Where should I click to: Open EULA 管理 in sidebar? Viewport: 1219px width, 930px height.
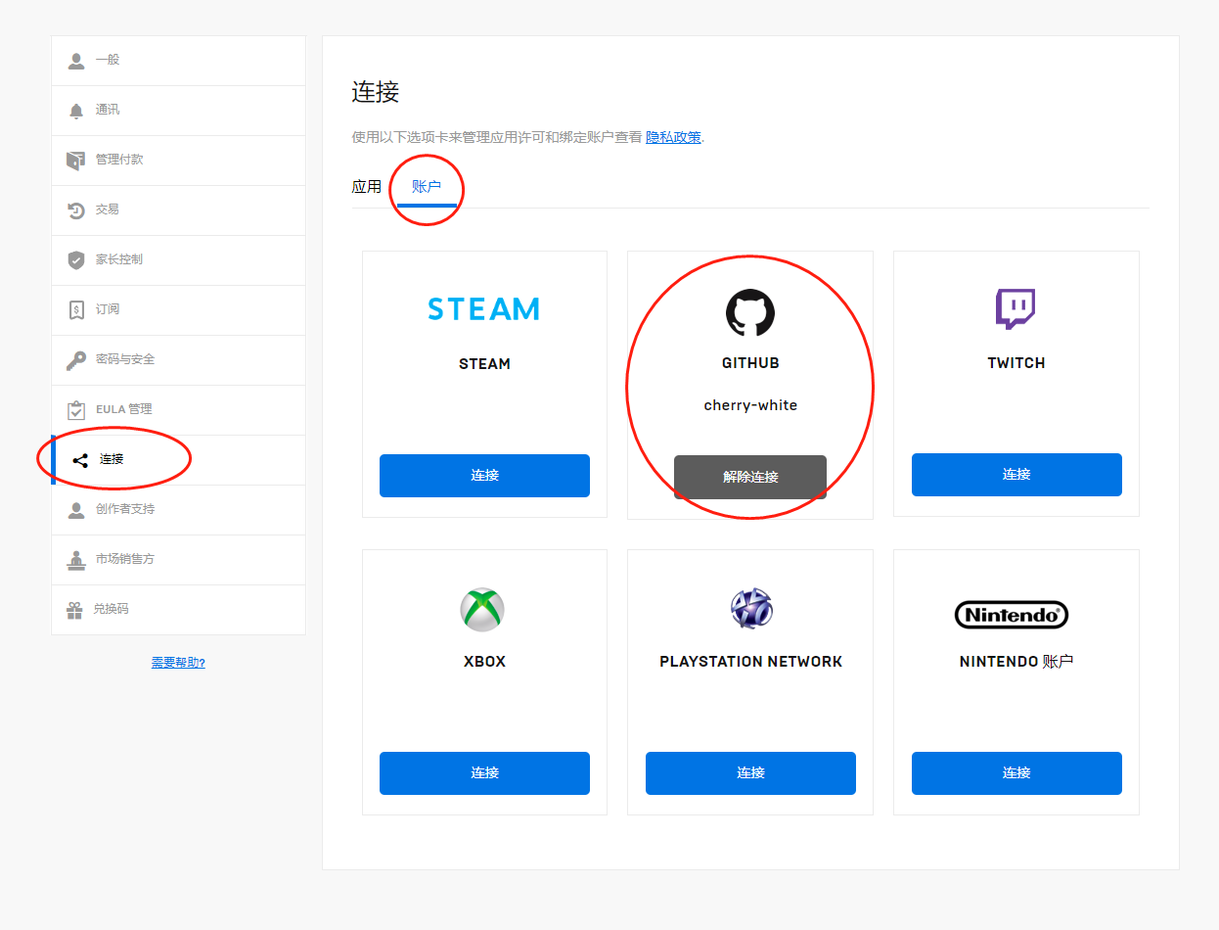coord(123,409)
